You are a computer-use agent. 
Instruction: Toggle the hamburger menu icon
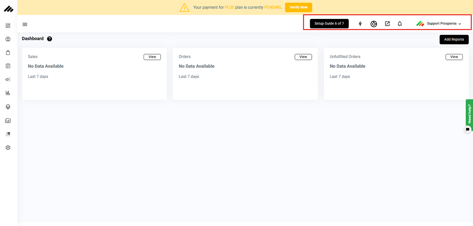point(25,24)
